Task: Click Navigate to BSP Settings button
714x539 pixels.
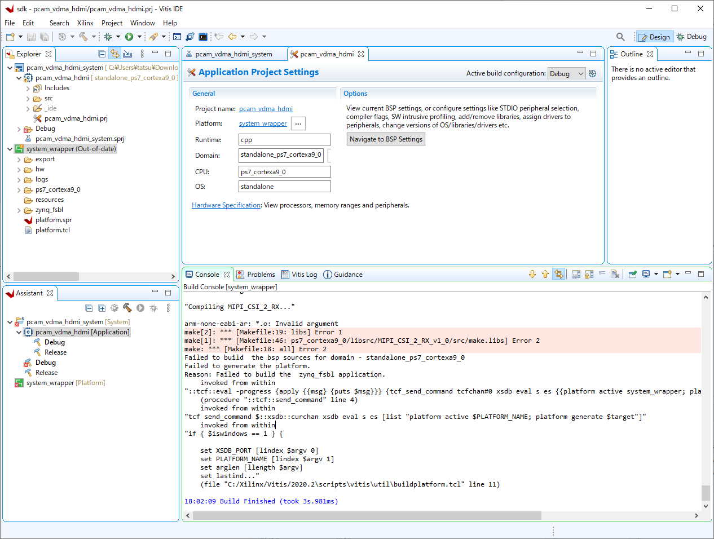Action: click(386, 139)
